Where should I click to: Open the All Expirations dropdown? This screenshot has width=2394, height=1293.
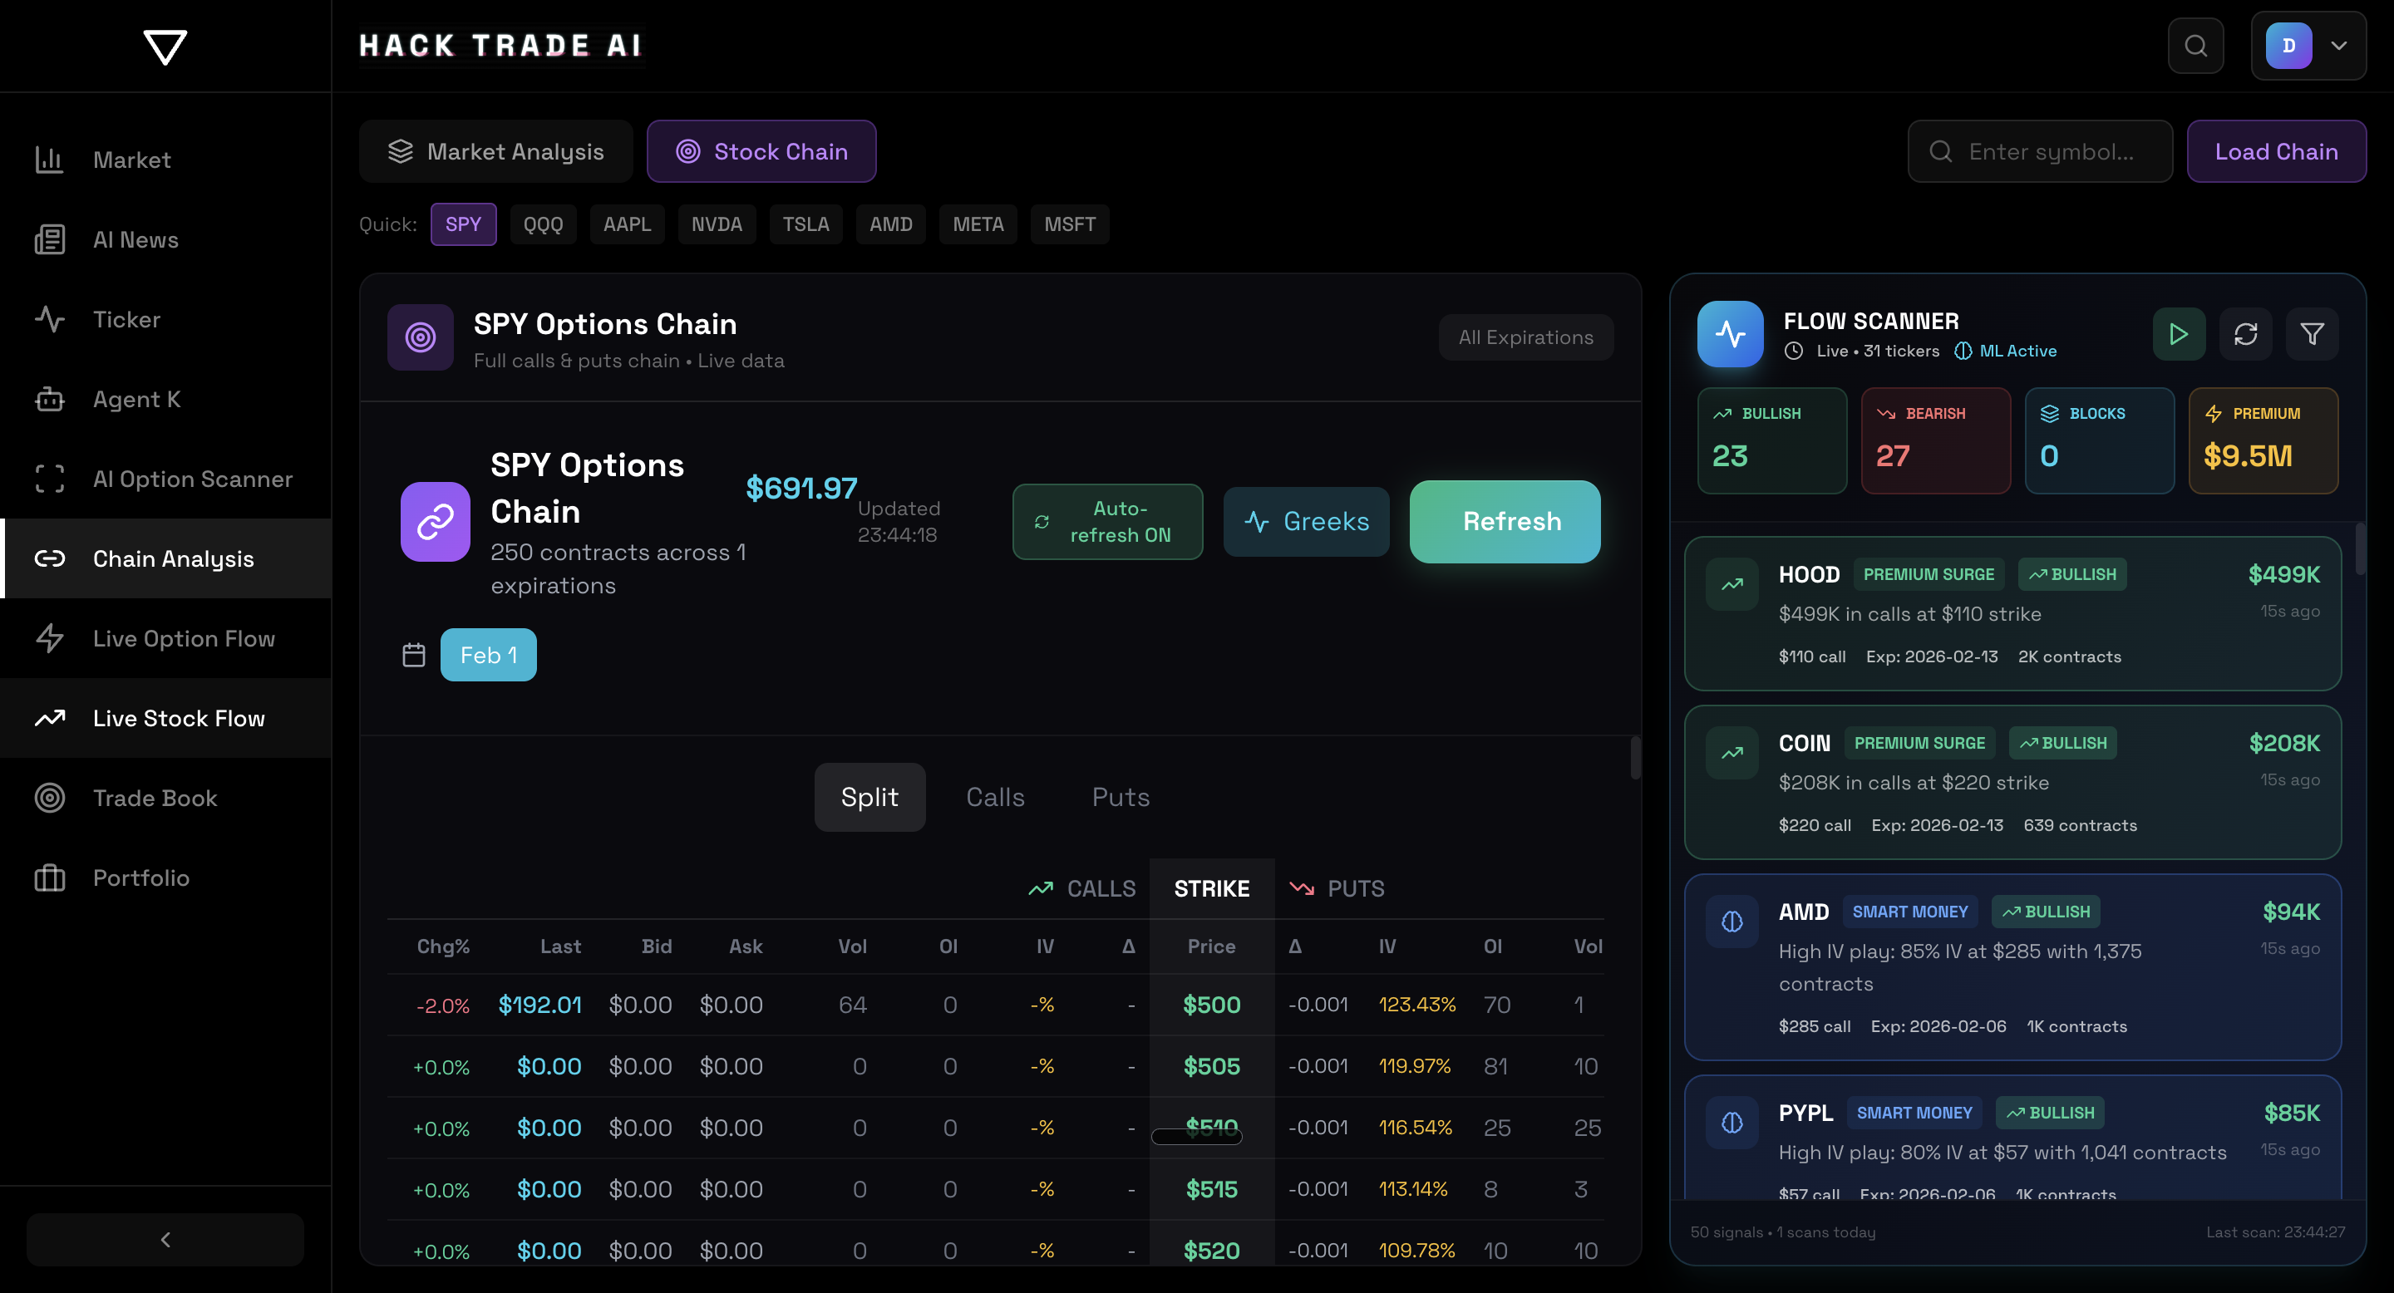(x=1525, y=337)
